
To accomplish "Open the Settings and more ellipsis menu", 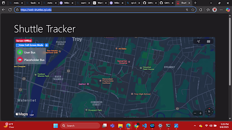I will click(221, 10).
